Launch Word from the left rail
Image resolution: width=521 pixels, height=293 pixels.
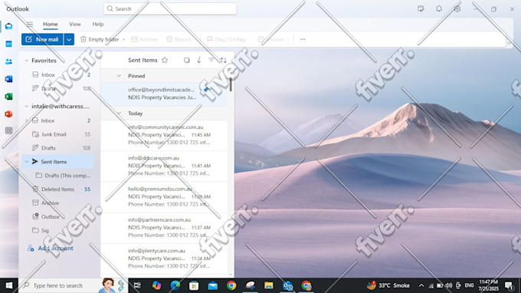coord(8,79)
